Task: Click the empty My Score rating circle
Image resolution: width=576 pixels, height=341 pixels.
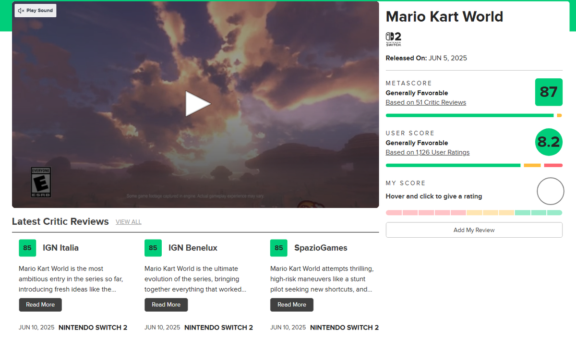Action: (x=550, y=191)
